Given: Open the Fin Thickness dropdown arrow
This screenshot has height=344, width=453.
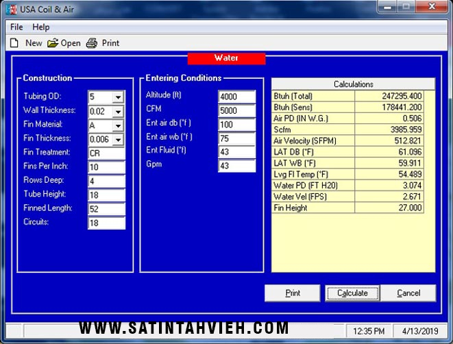Looking at the screenshot, I should pyautogui.click(x=117, y=140).
